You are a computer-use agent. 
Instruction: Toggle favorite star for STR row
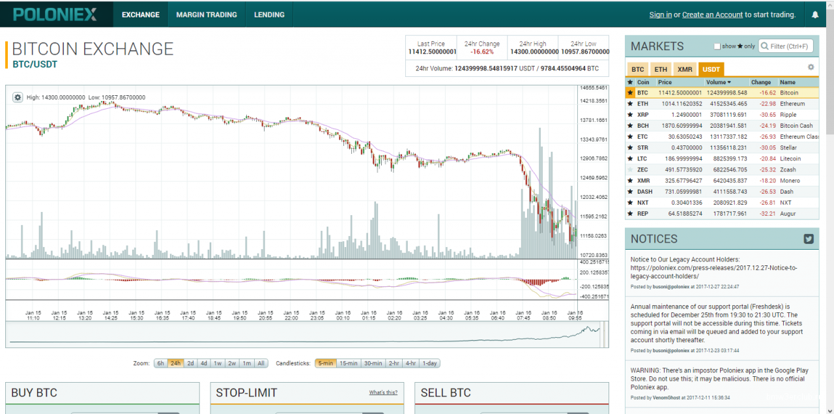629,148
